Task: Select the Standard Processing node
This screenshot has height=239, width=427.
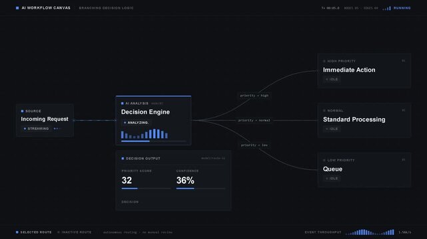Action: point(364,120)
